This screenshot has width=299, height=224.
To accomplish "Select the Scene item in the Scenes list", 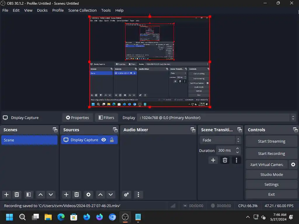I will point(29,140).
